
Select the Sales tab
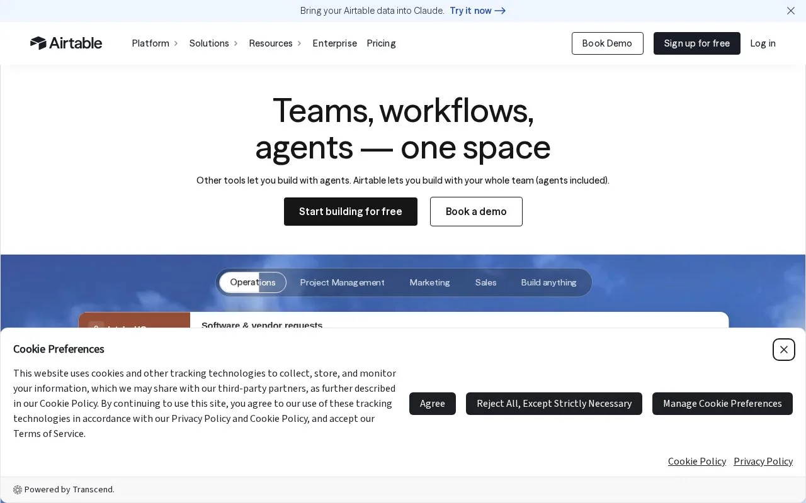(x=485, y=282)
